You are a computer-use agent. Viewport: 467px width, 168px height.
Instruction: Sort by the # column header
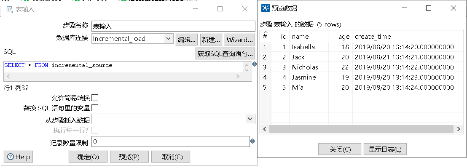pos(266,36)
